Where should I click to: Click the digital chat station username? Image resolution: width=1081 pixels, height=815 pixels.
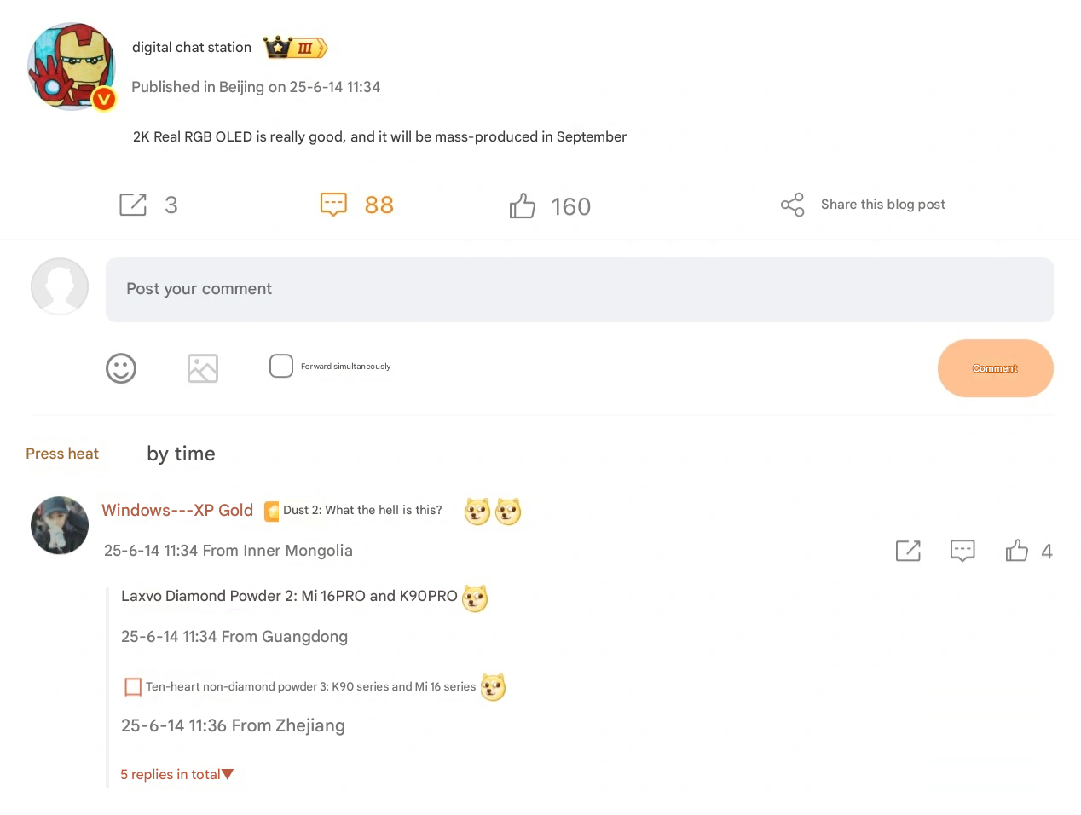192,48
